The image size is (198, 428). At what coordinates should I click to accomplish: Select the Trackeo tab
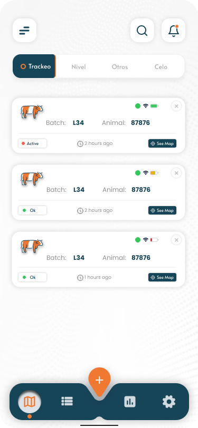coord(34,66)
